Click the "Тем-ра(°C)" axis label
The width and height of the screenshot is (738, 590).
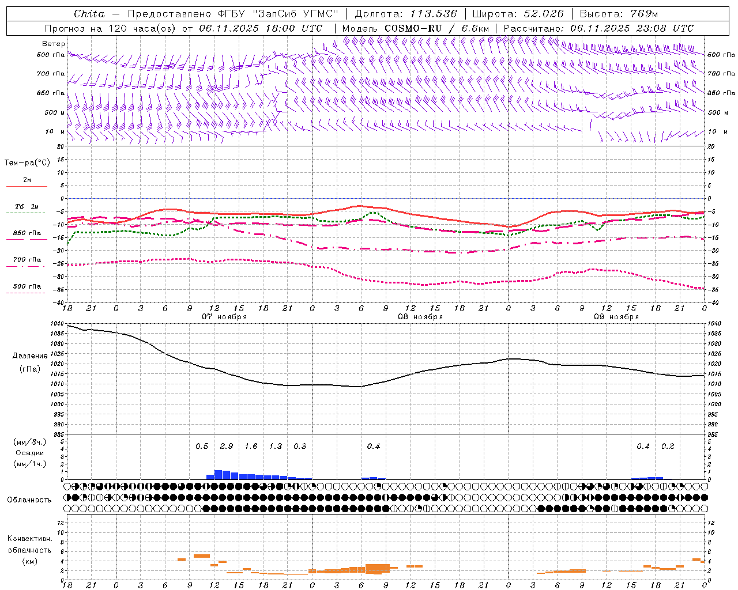pyautogui.click(x=27, y=163)
